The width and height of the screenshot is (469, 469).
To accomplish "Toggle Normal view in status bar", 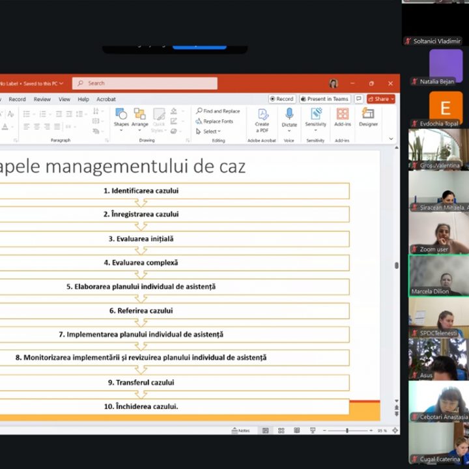I will [x=266, y=431].
